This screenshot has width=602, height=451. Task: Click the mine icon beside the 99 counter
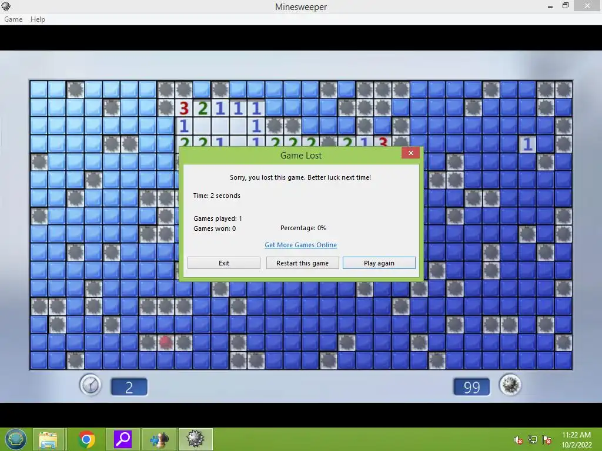pos(510,385)
